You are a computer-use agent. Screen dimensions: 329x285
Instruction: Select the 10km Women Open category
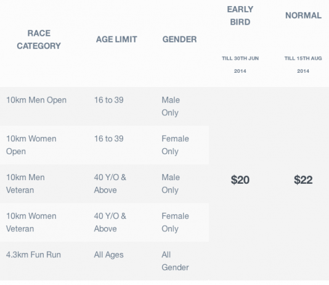coord(31,145)
